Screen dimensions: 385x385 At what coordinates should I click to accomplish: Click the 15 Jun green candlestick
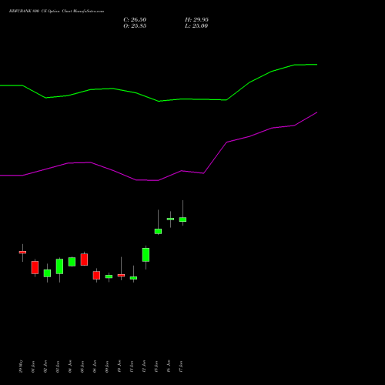click(x=158, y=231)
